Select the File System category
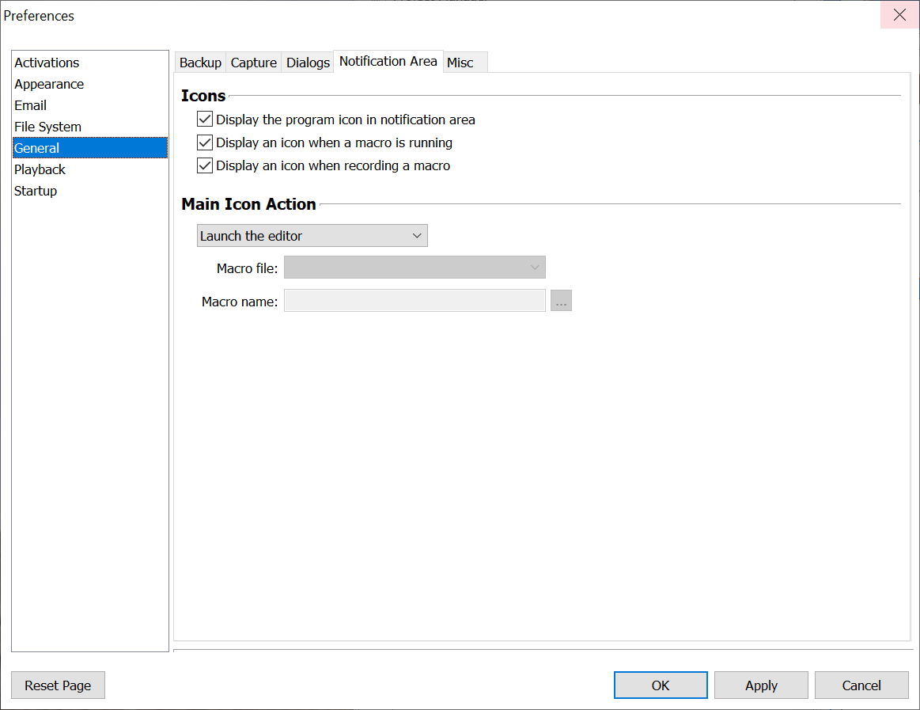 (x=47, y=127)
